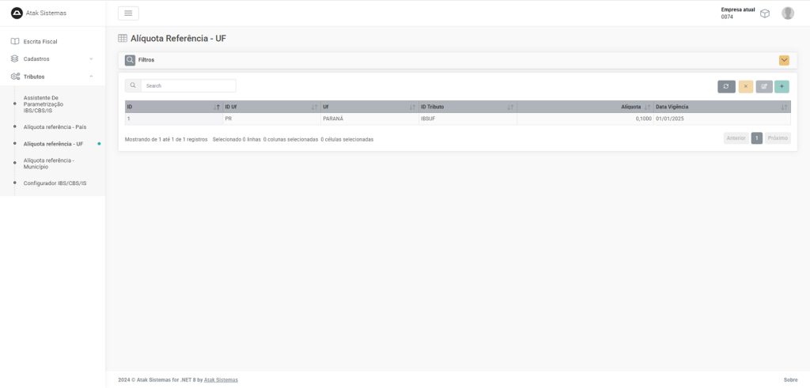Open Alíquota referência - País menu item
Viewport: 810px width, 388px height.
click(55, 126)
